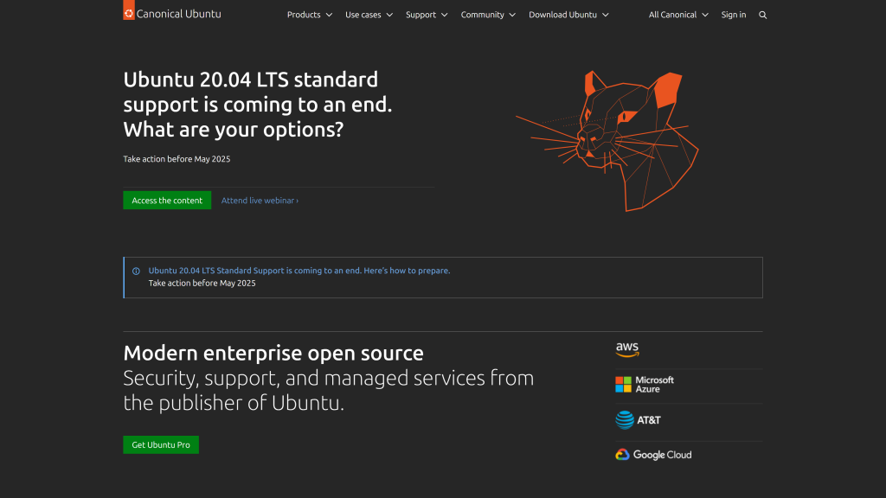The height and width of the screenshot is (498, 886).
Task: Click the AWS logo
Action: coord(627,349)
